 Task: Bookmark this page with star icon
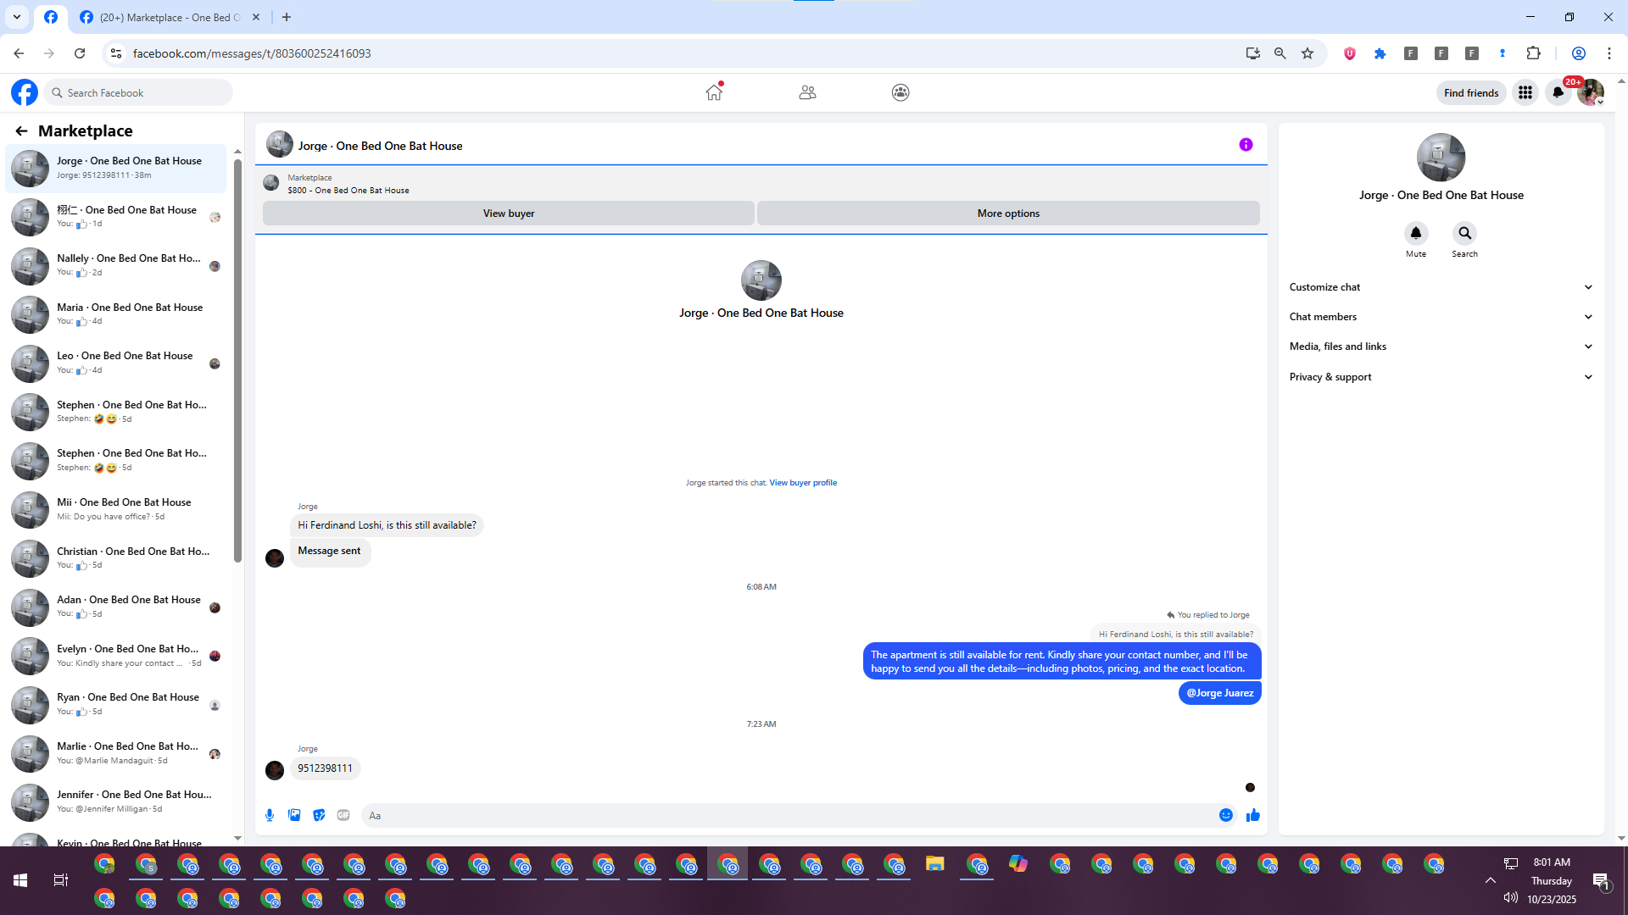pos(1307,53)
